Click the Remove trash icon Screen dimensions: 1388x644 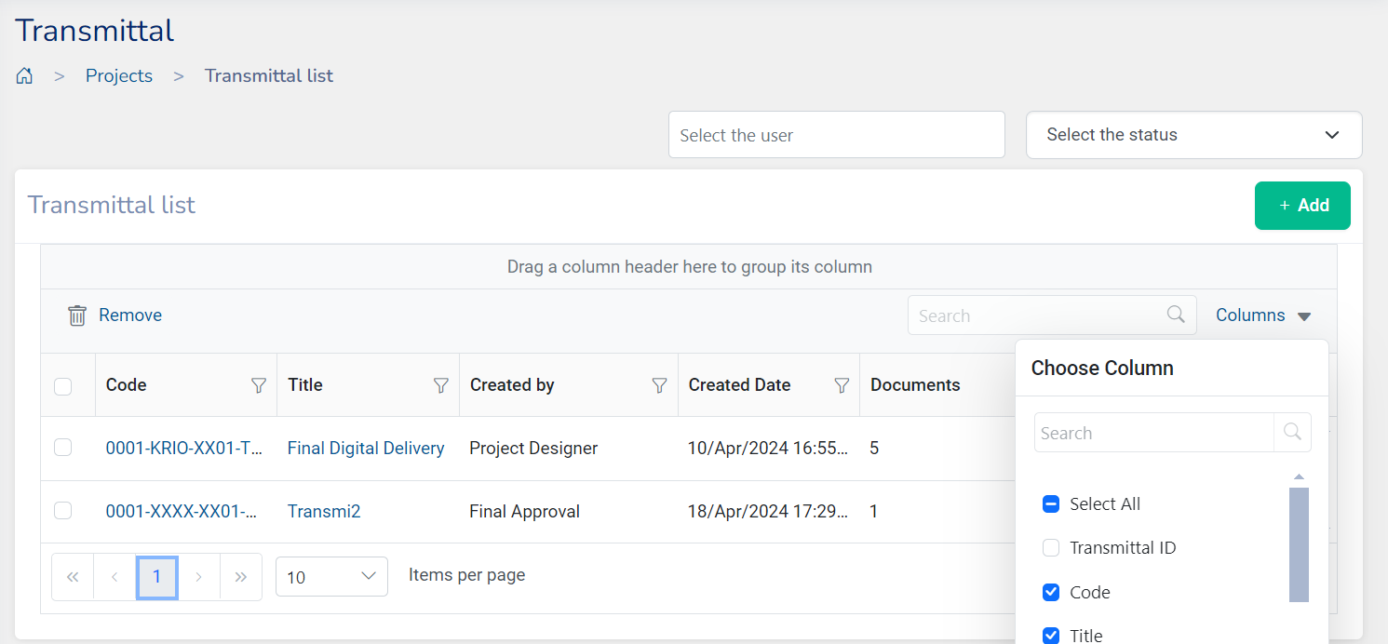pyautogui.click(x=77, y=315)
